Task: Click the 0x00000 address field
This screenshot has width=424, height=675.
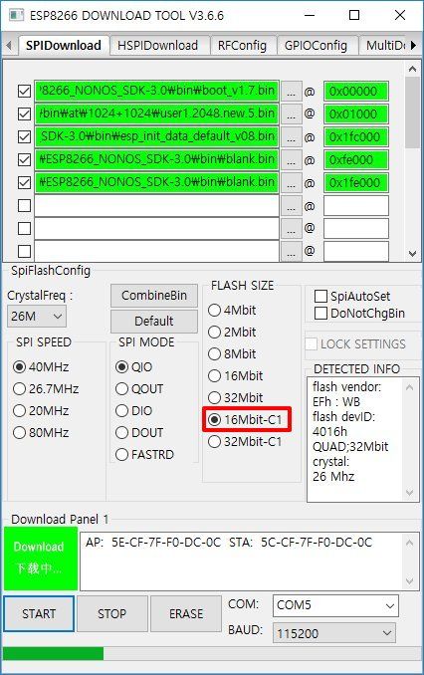Action: tap(356, 92)
